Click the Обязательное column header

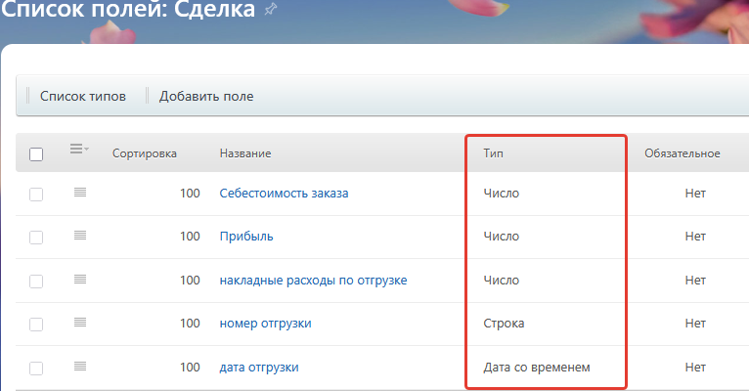pos(682,154)
